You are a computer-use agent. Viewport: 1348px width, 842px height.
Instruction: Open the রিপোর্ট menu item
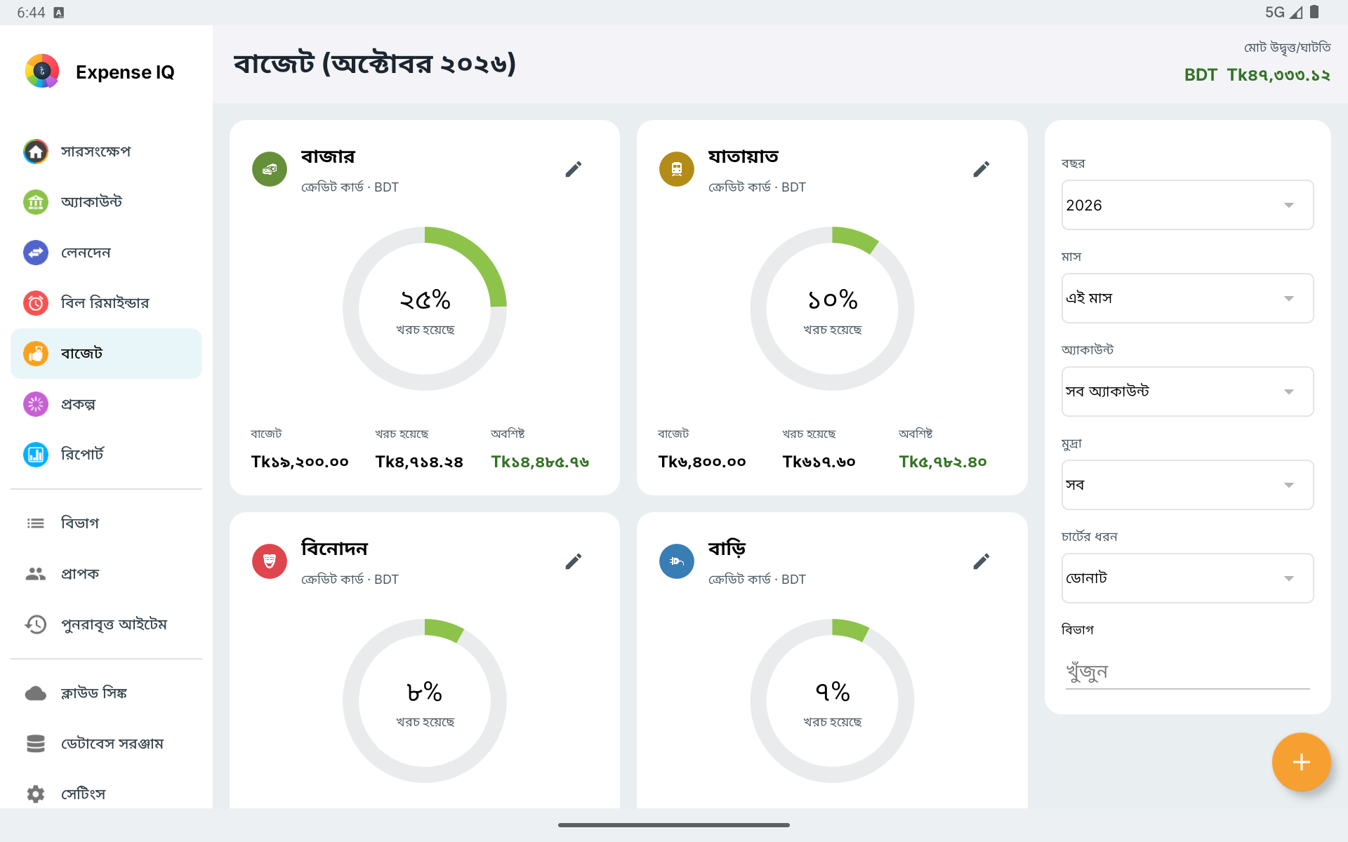pos(106,455)
